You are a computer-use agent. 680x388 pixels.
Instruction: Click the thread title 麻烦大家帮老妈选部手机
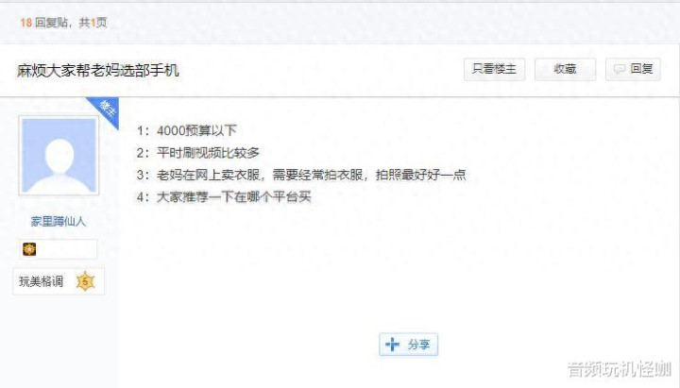click(x=98, y=70)
